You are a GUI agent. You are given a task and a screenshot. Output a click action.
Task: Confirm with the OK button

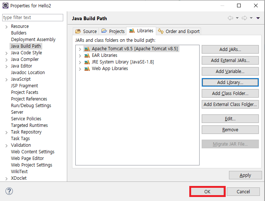(207, 191)
